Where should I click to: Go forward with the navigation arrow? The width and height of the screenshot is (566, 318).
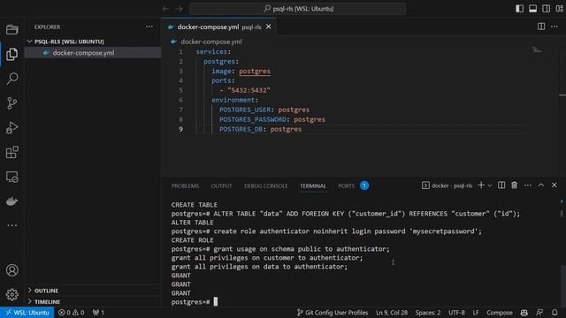(x=179, y=9)
